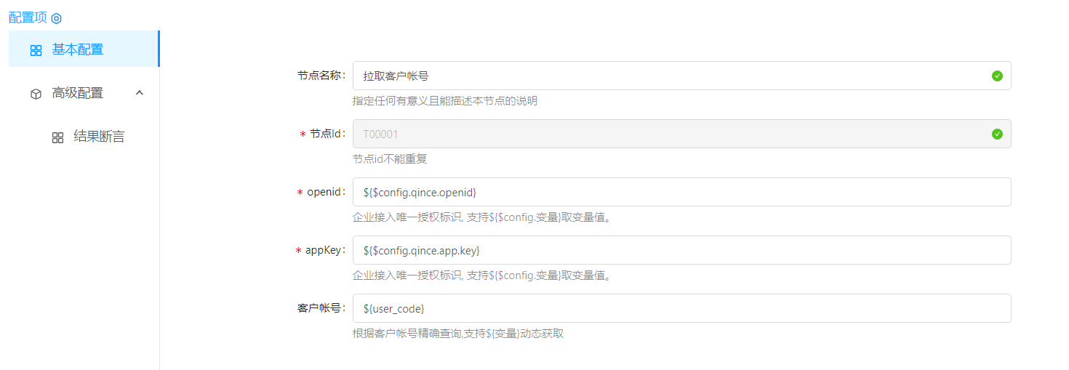Click the 高级配置 menu label
The image size is (1069, 370).
[77, 93]
